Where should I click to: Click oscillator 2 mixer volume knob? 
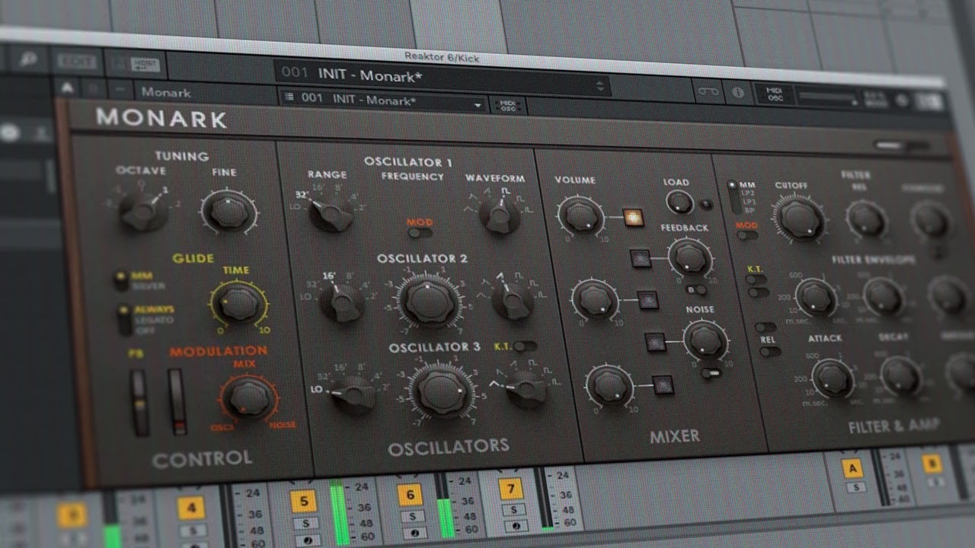pos(594,300)
